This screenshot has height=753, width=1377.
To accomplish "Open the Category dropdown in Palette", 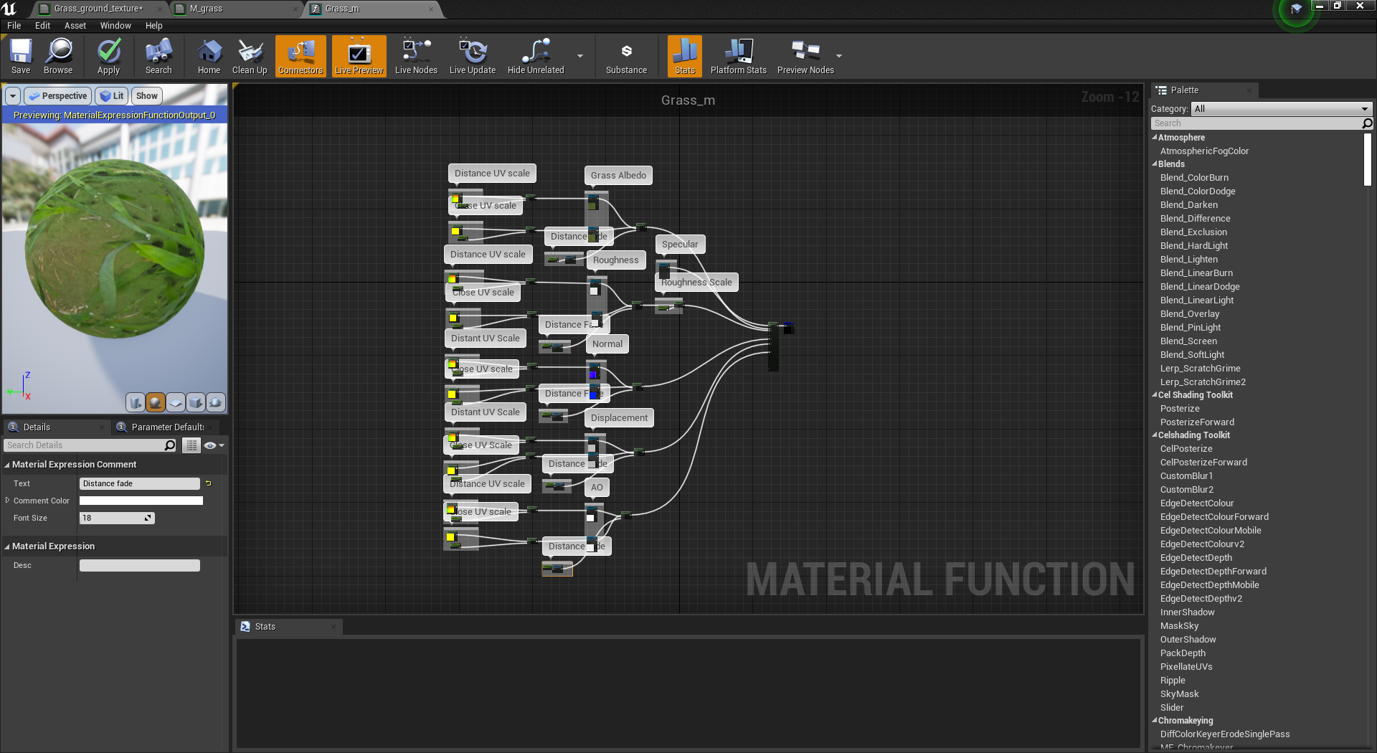I will tap(1281, 109).
